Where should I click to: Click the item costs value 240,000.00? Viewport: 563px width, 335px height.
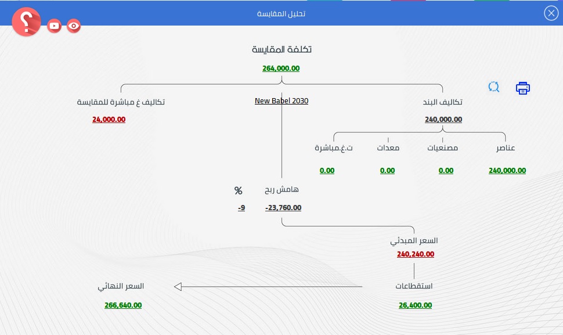coord(443,120)
